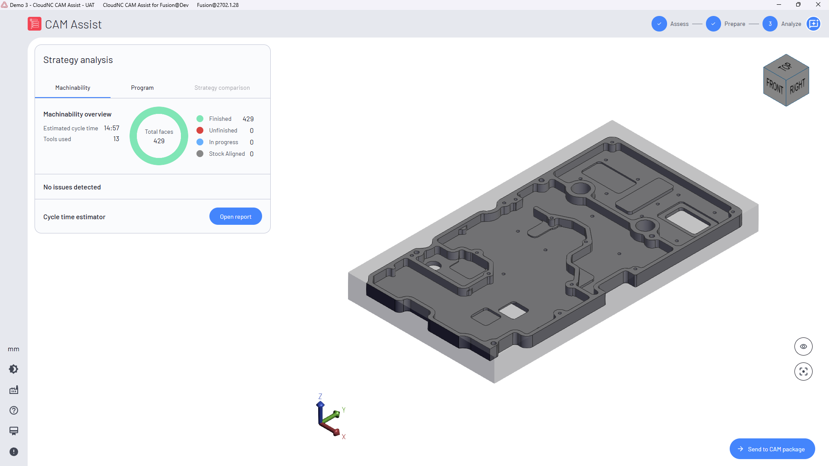Switch to the Machinability tab

click(x=73, y=88)
